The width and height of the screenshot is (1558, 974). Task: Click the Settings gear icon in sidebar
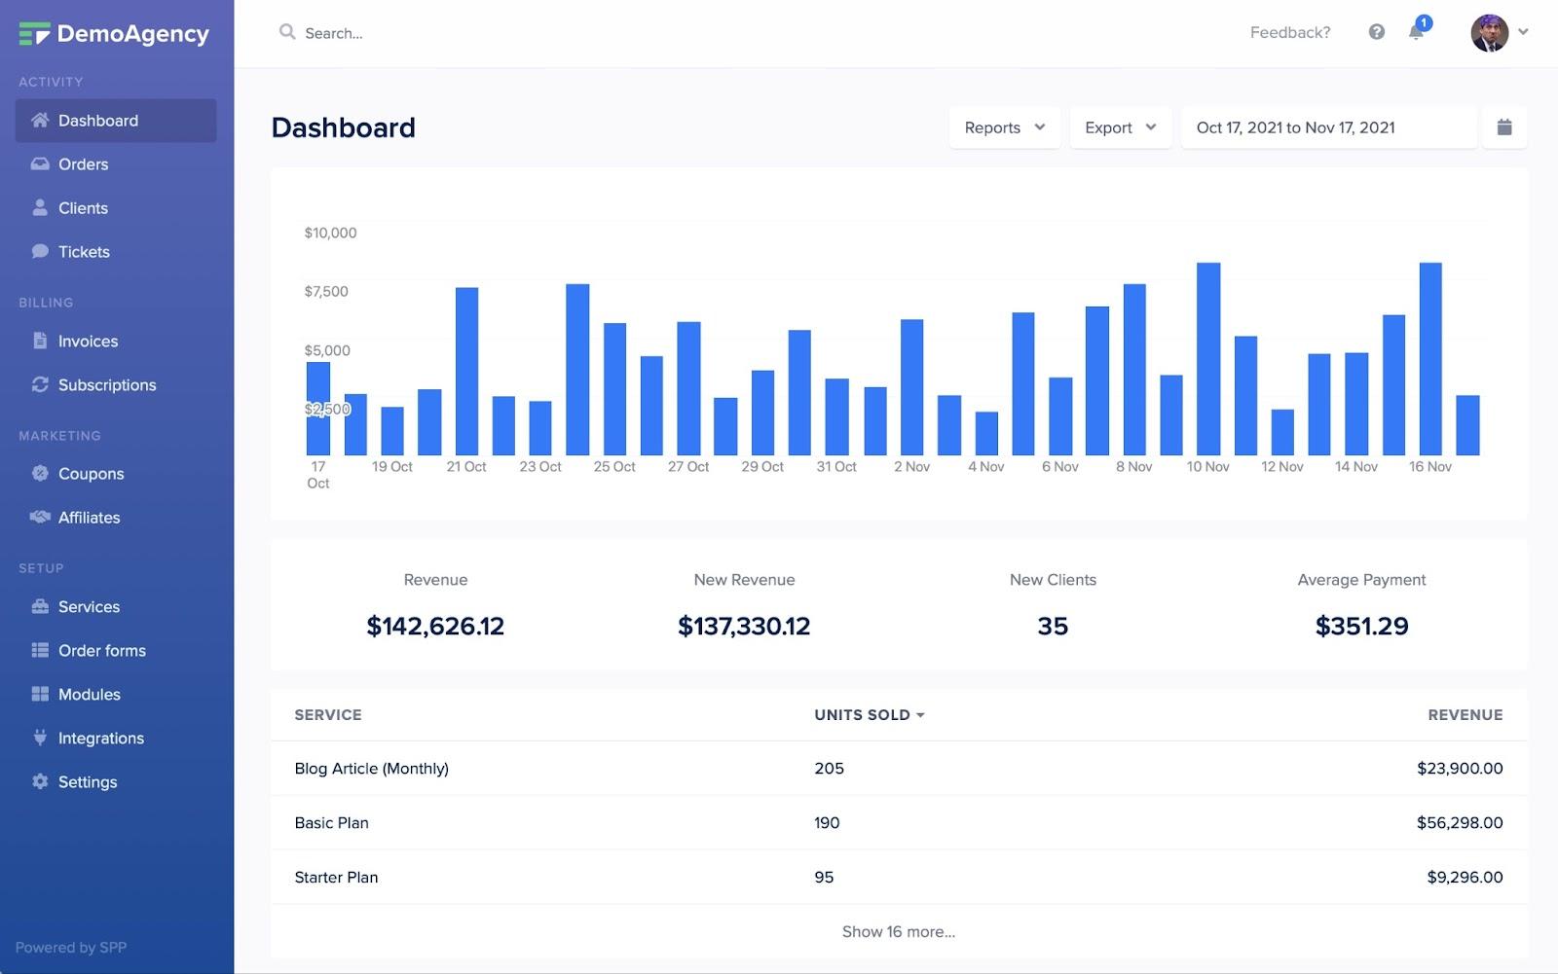tap(40, 781)
